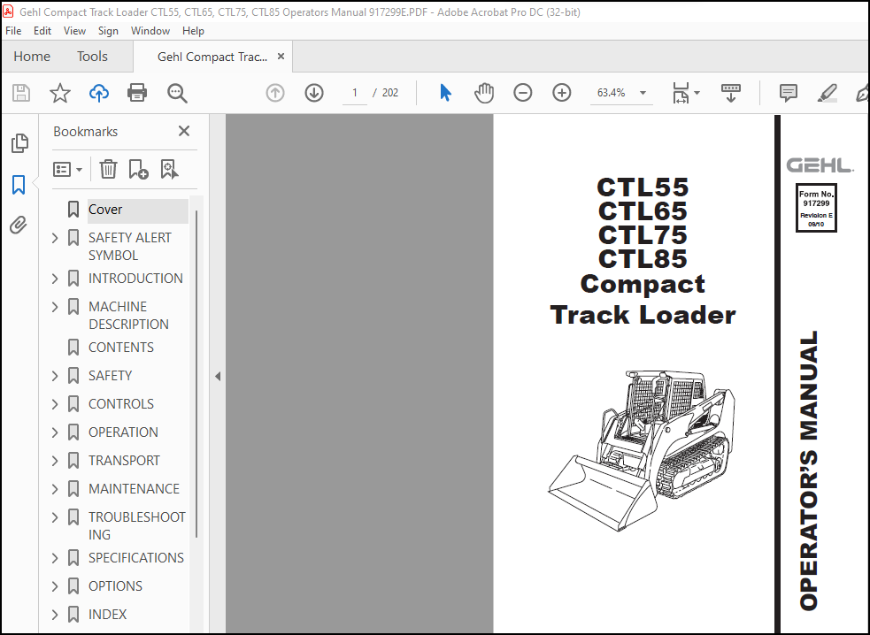The width and height of the screenshot is (870, 635).
Task: Choose the Selection arrow tool
Action: (x=445, y=93)
